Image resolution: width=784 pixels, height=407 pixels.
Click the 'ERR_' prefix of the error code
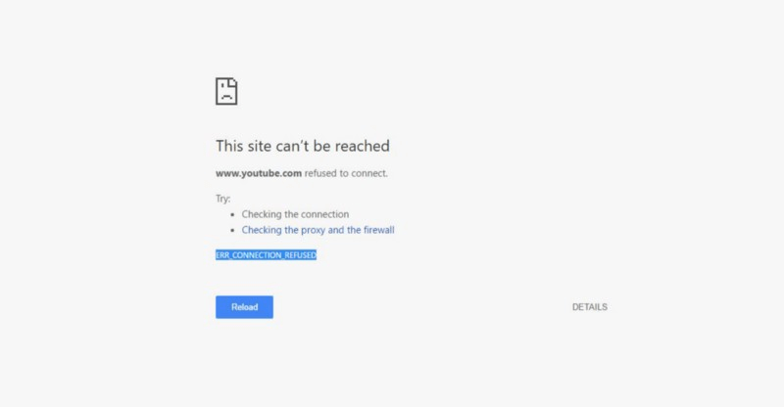click(223, 255)
